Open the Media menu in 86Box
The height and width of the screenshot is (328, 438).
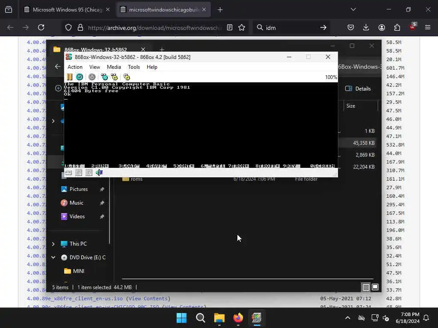[114, 67]
